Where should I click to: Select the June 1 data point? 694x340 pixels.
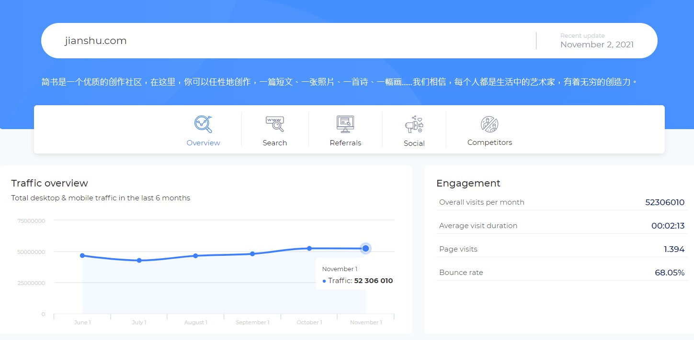tap(82, 255)
